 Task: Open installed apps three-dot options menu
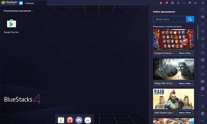pyautogui.click(x=33, y=11)
